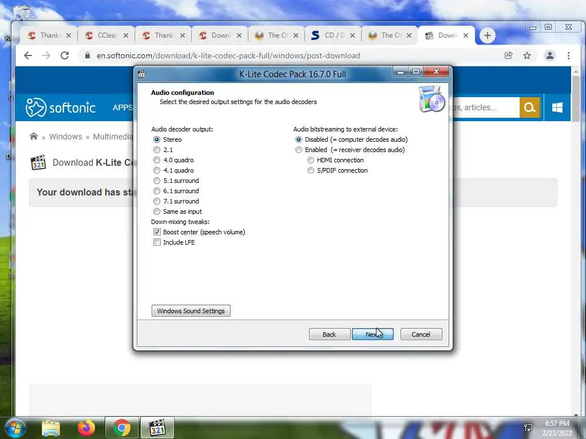Open the Chrome profile icon

(x=550, y=55)
